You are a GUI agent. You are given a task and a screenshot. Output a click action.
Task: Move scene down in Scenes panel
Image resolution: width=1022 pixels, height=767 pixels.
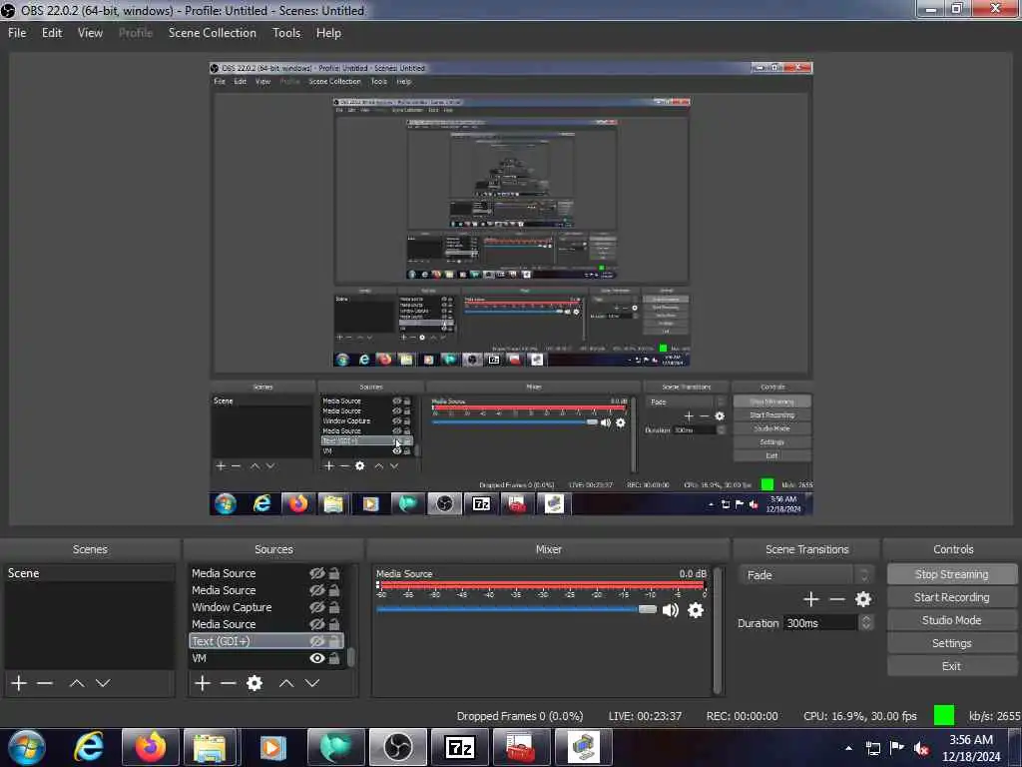[x=103, y=683]
